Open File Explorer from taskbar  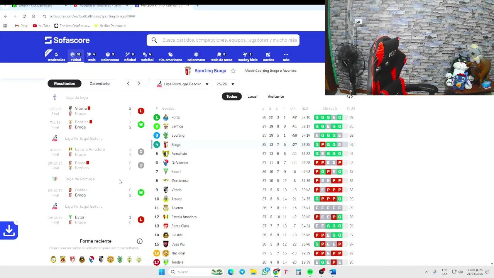pyautogui.click(x=254, y=272)
